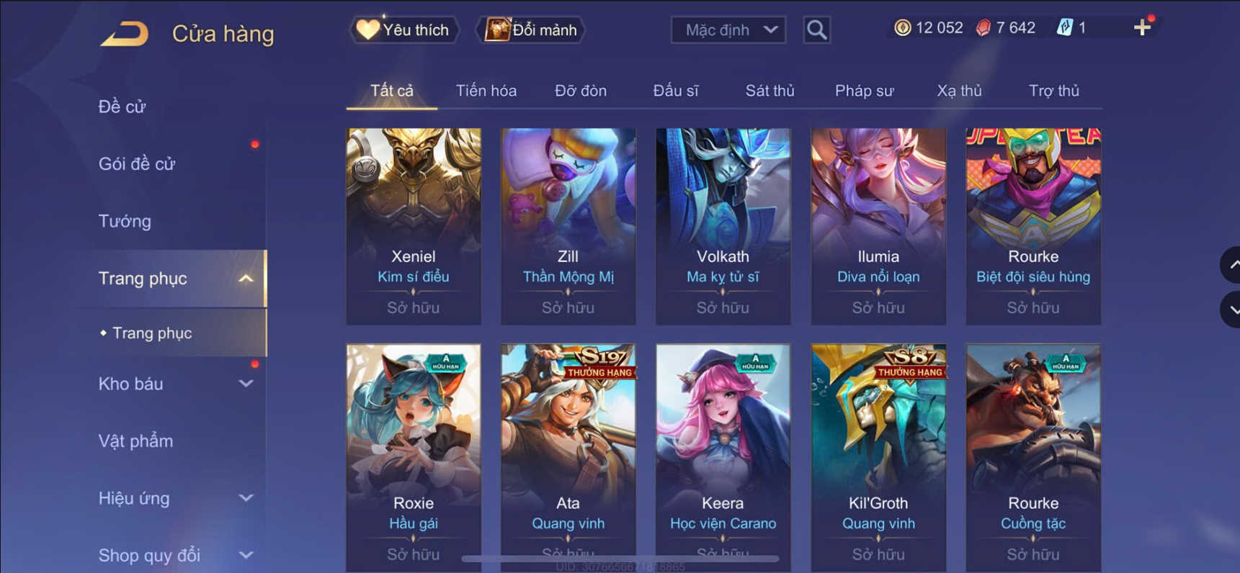Screen dimensions: 1240x573
Task: Click the gold coin balance icon
Action: pos(902,28)
